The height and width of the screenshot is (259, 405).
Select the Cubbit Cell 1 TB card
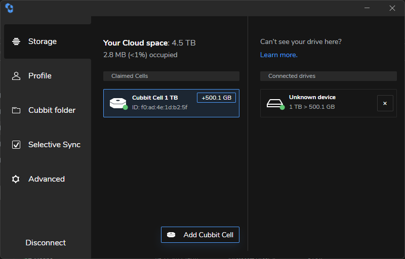click(171, 103)
